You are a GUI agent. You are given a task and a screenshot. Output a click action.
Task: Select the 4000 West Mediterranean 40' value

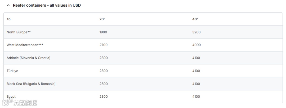coord(196,45)
